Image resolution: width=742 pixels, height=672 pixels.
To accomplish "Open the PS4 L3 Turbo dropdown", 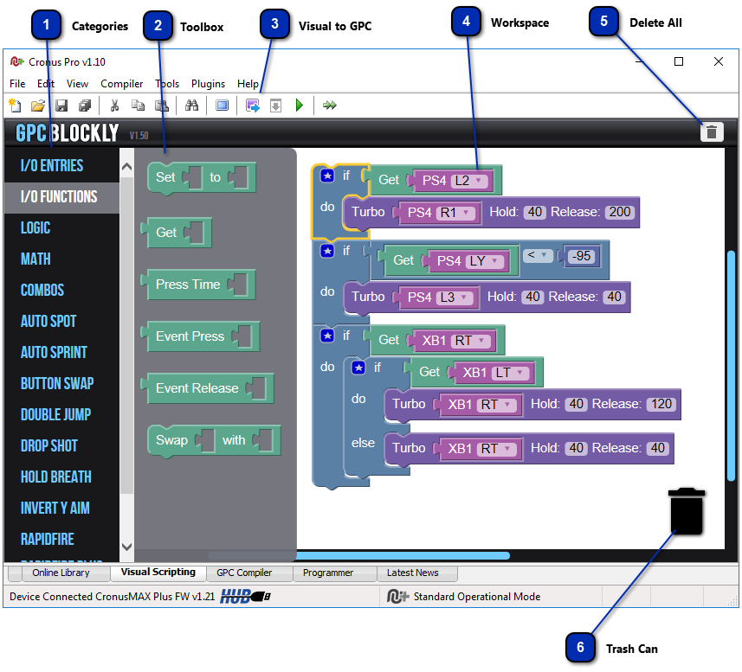I will click(x=454, y=298).
